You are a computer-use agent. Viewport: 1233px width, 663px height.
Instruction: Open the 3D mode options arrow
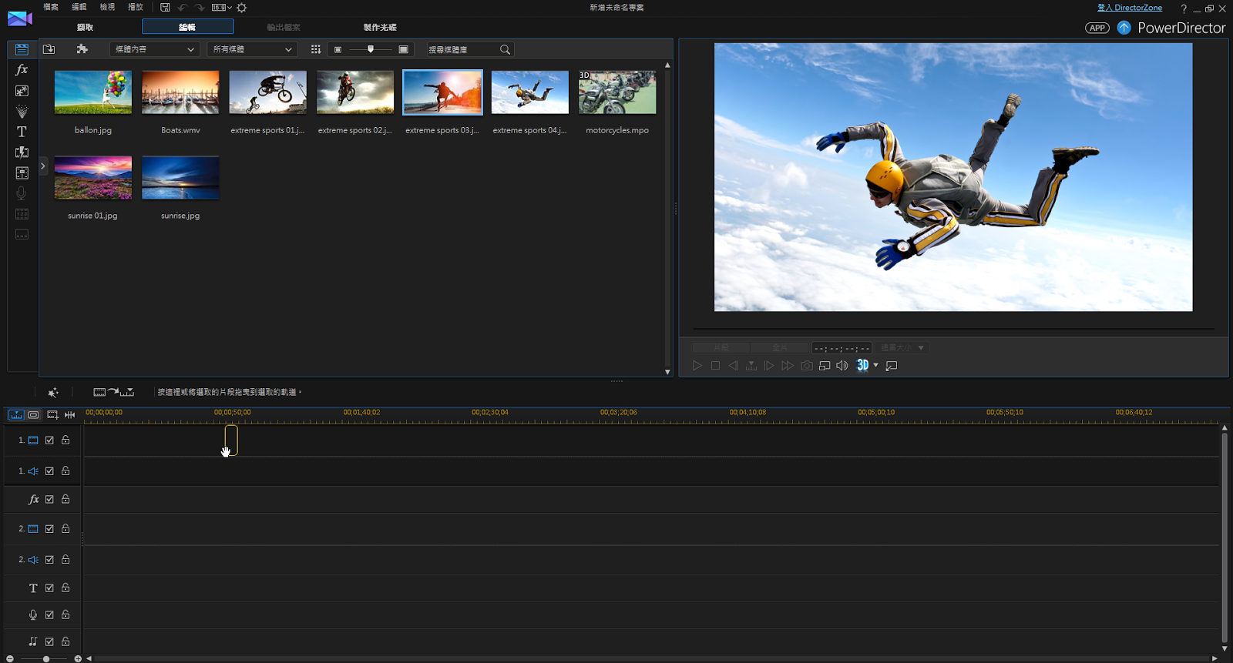[x=875, y=366]
